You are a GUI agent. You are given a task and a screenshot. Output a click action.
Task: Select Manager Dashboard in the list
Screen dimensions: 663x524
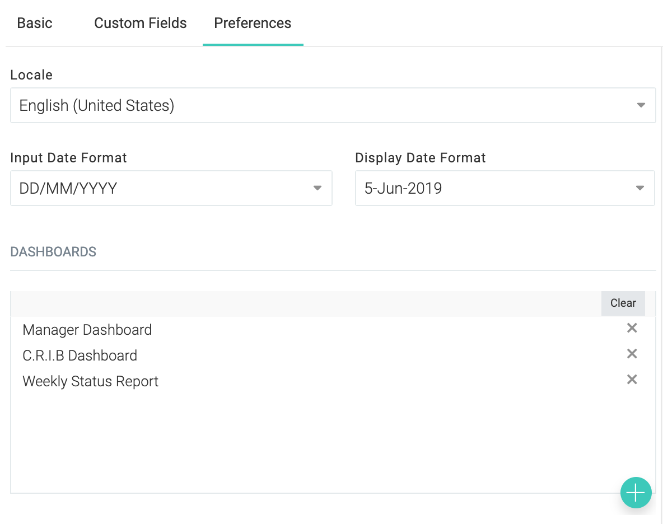[87, 330]
